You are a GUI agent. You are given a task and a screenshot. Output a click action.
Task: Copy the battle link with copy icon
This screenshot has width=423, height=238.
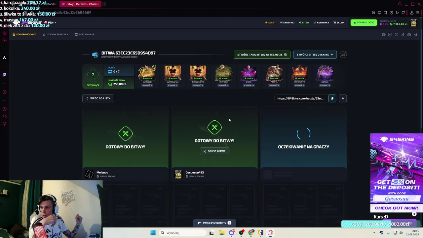332,98
